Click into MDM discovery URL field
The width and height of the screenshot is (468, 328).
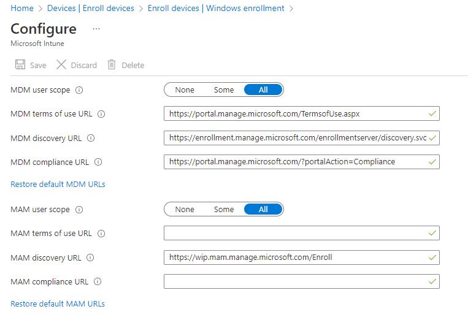click(x=301, y=138)
